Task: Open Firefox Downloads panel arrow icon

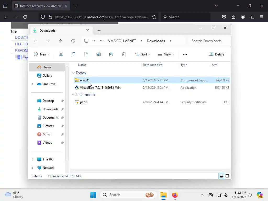Action: point(233,17)
